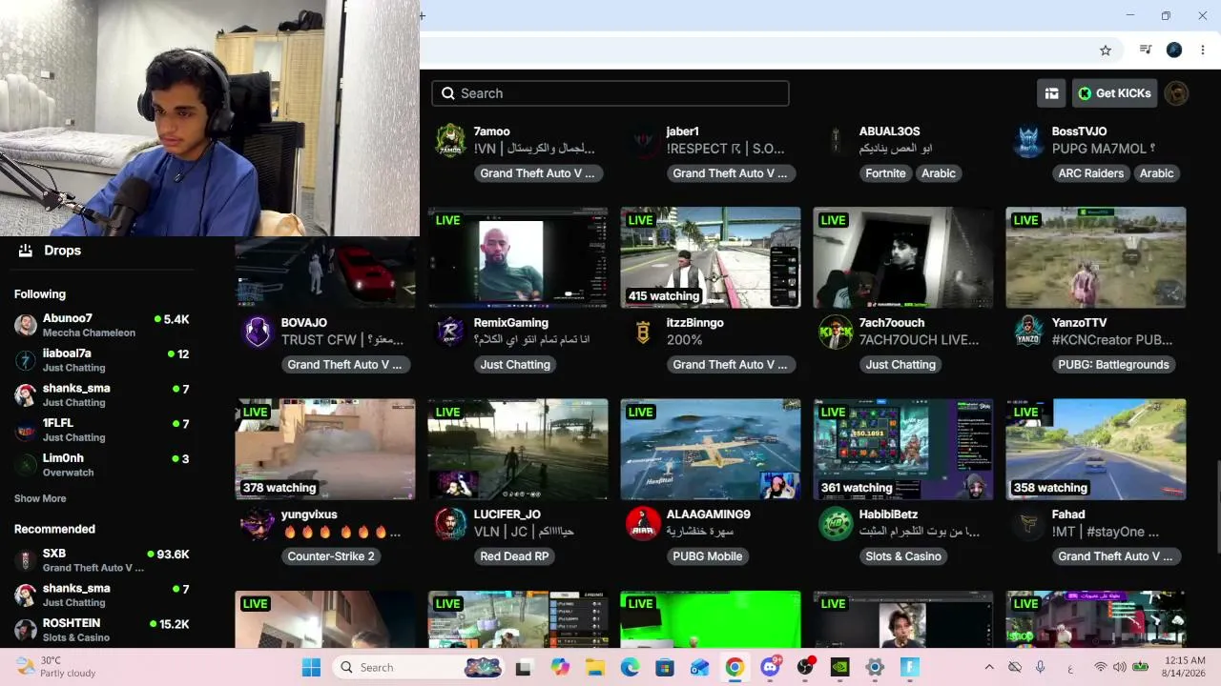Open the taskbar clock and calendar
The width and height of the screenshot is (1221, 686).
[x=1185, y=667]
